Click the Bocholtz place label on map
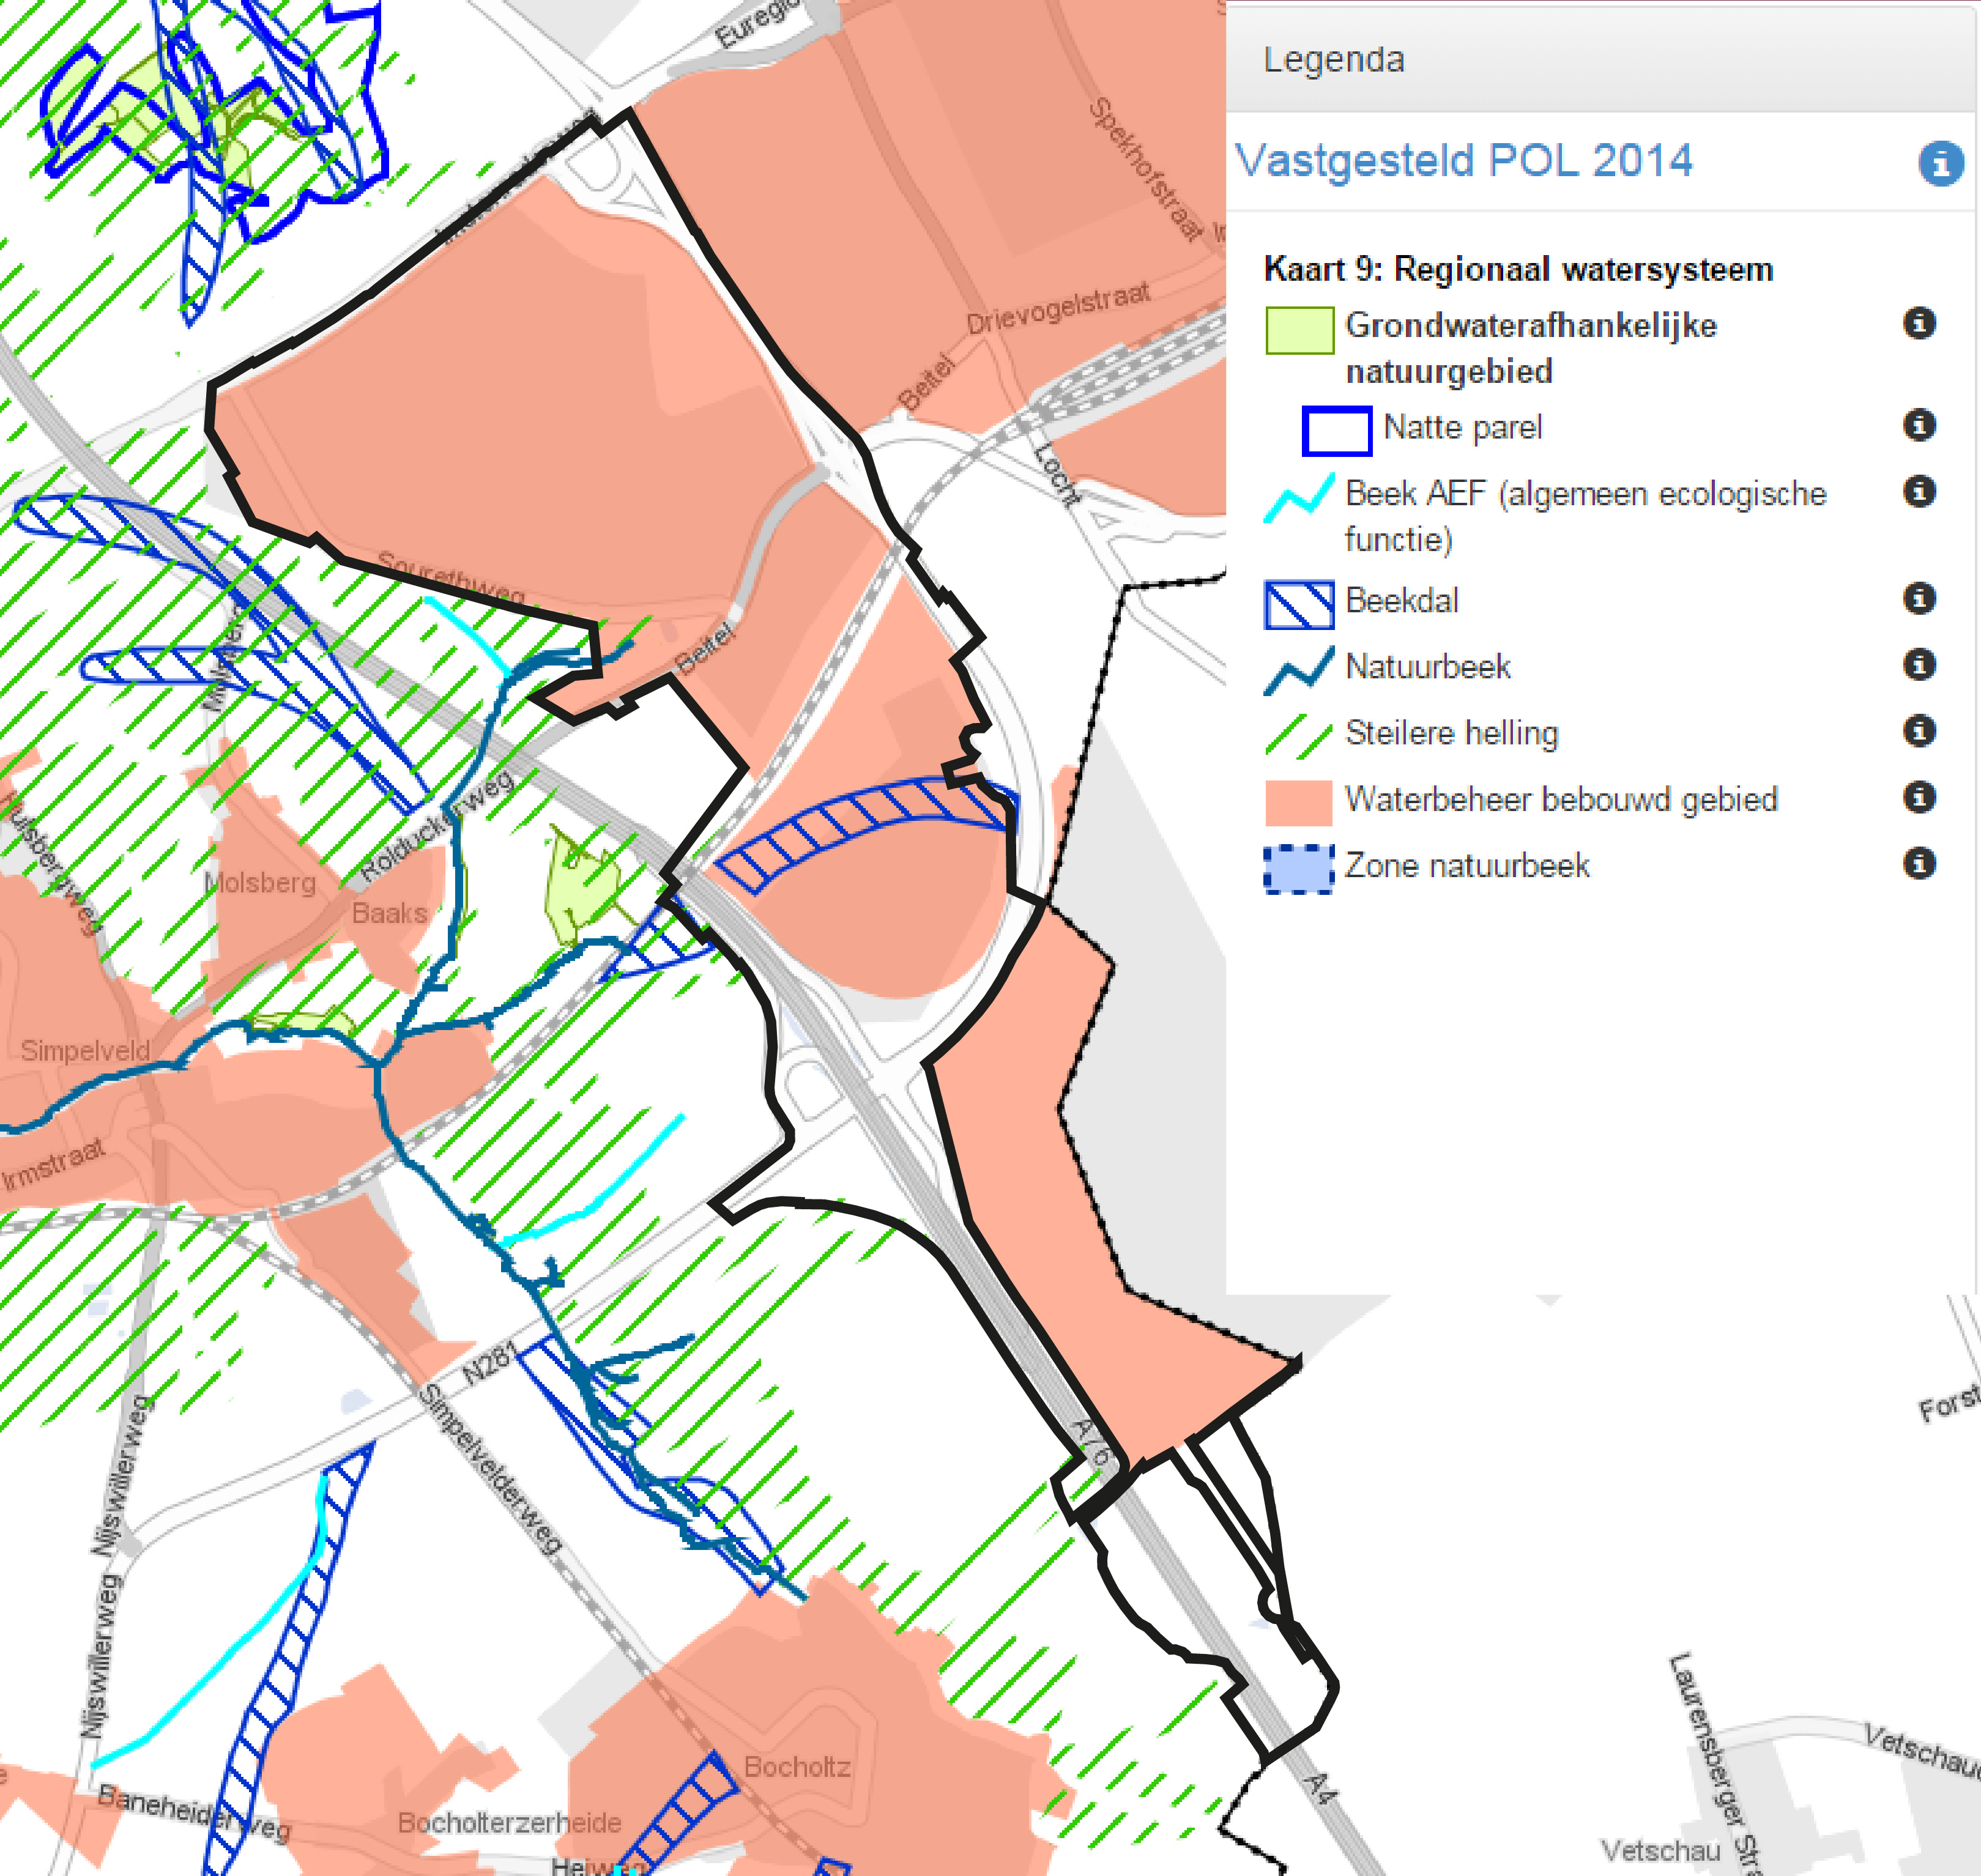1981x1876 pixels. click(x=797, y=1767)
